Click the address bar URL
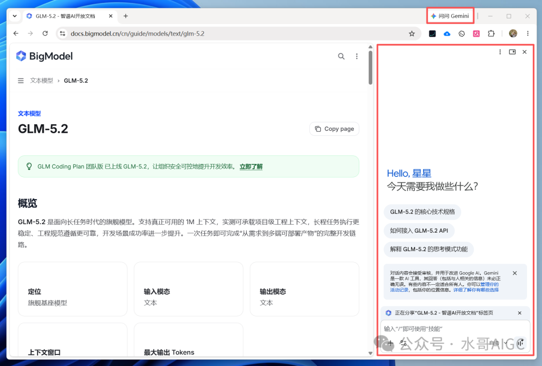 pos(138,34)
